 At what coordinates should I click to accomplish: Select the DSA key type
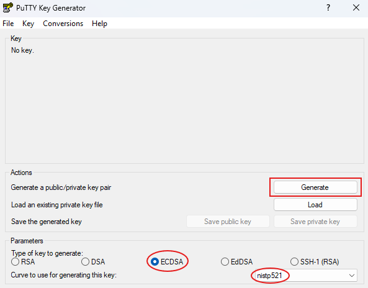point(93,262)
